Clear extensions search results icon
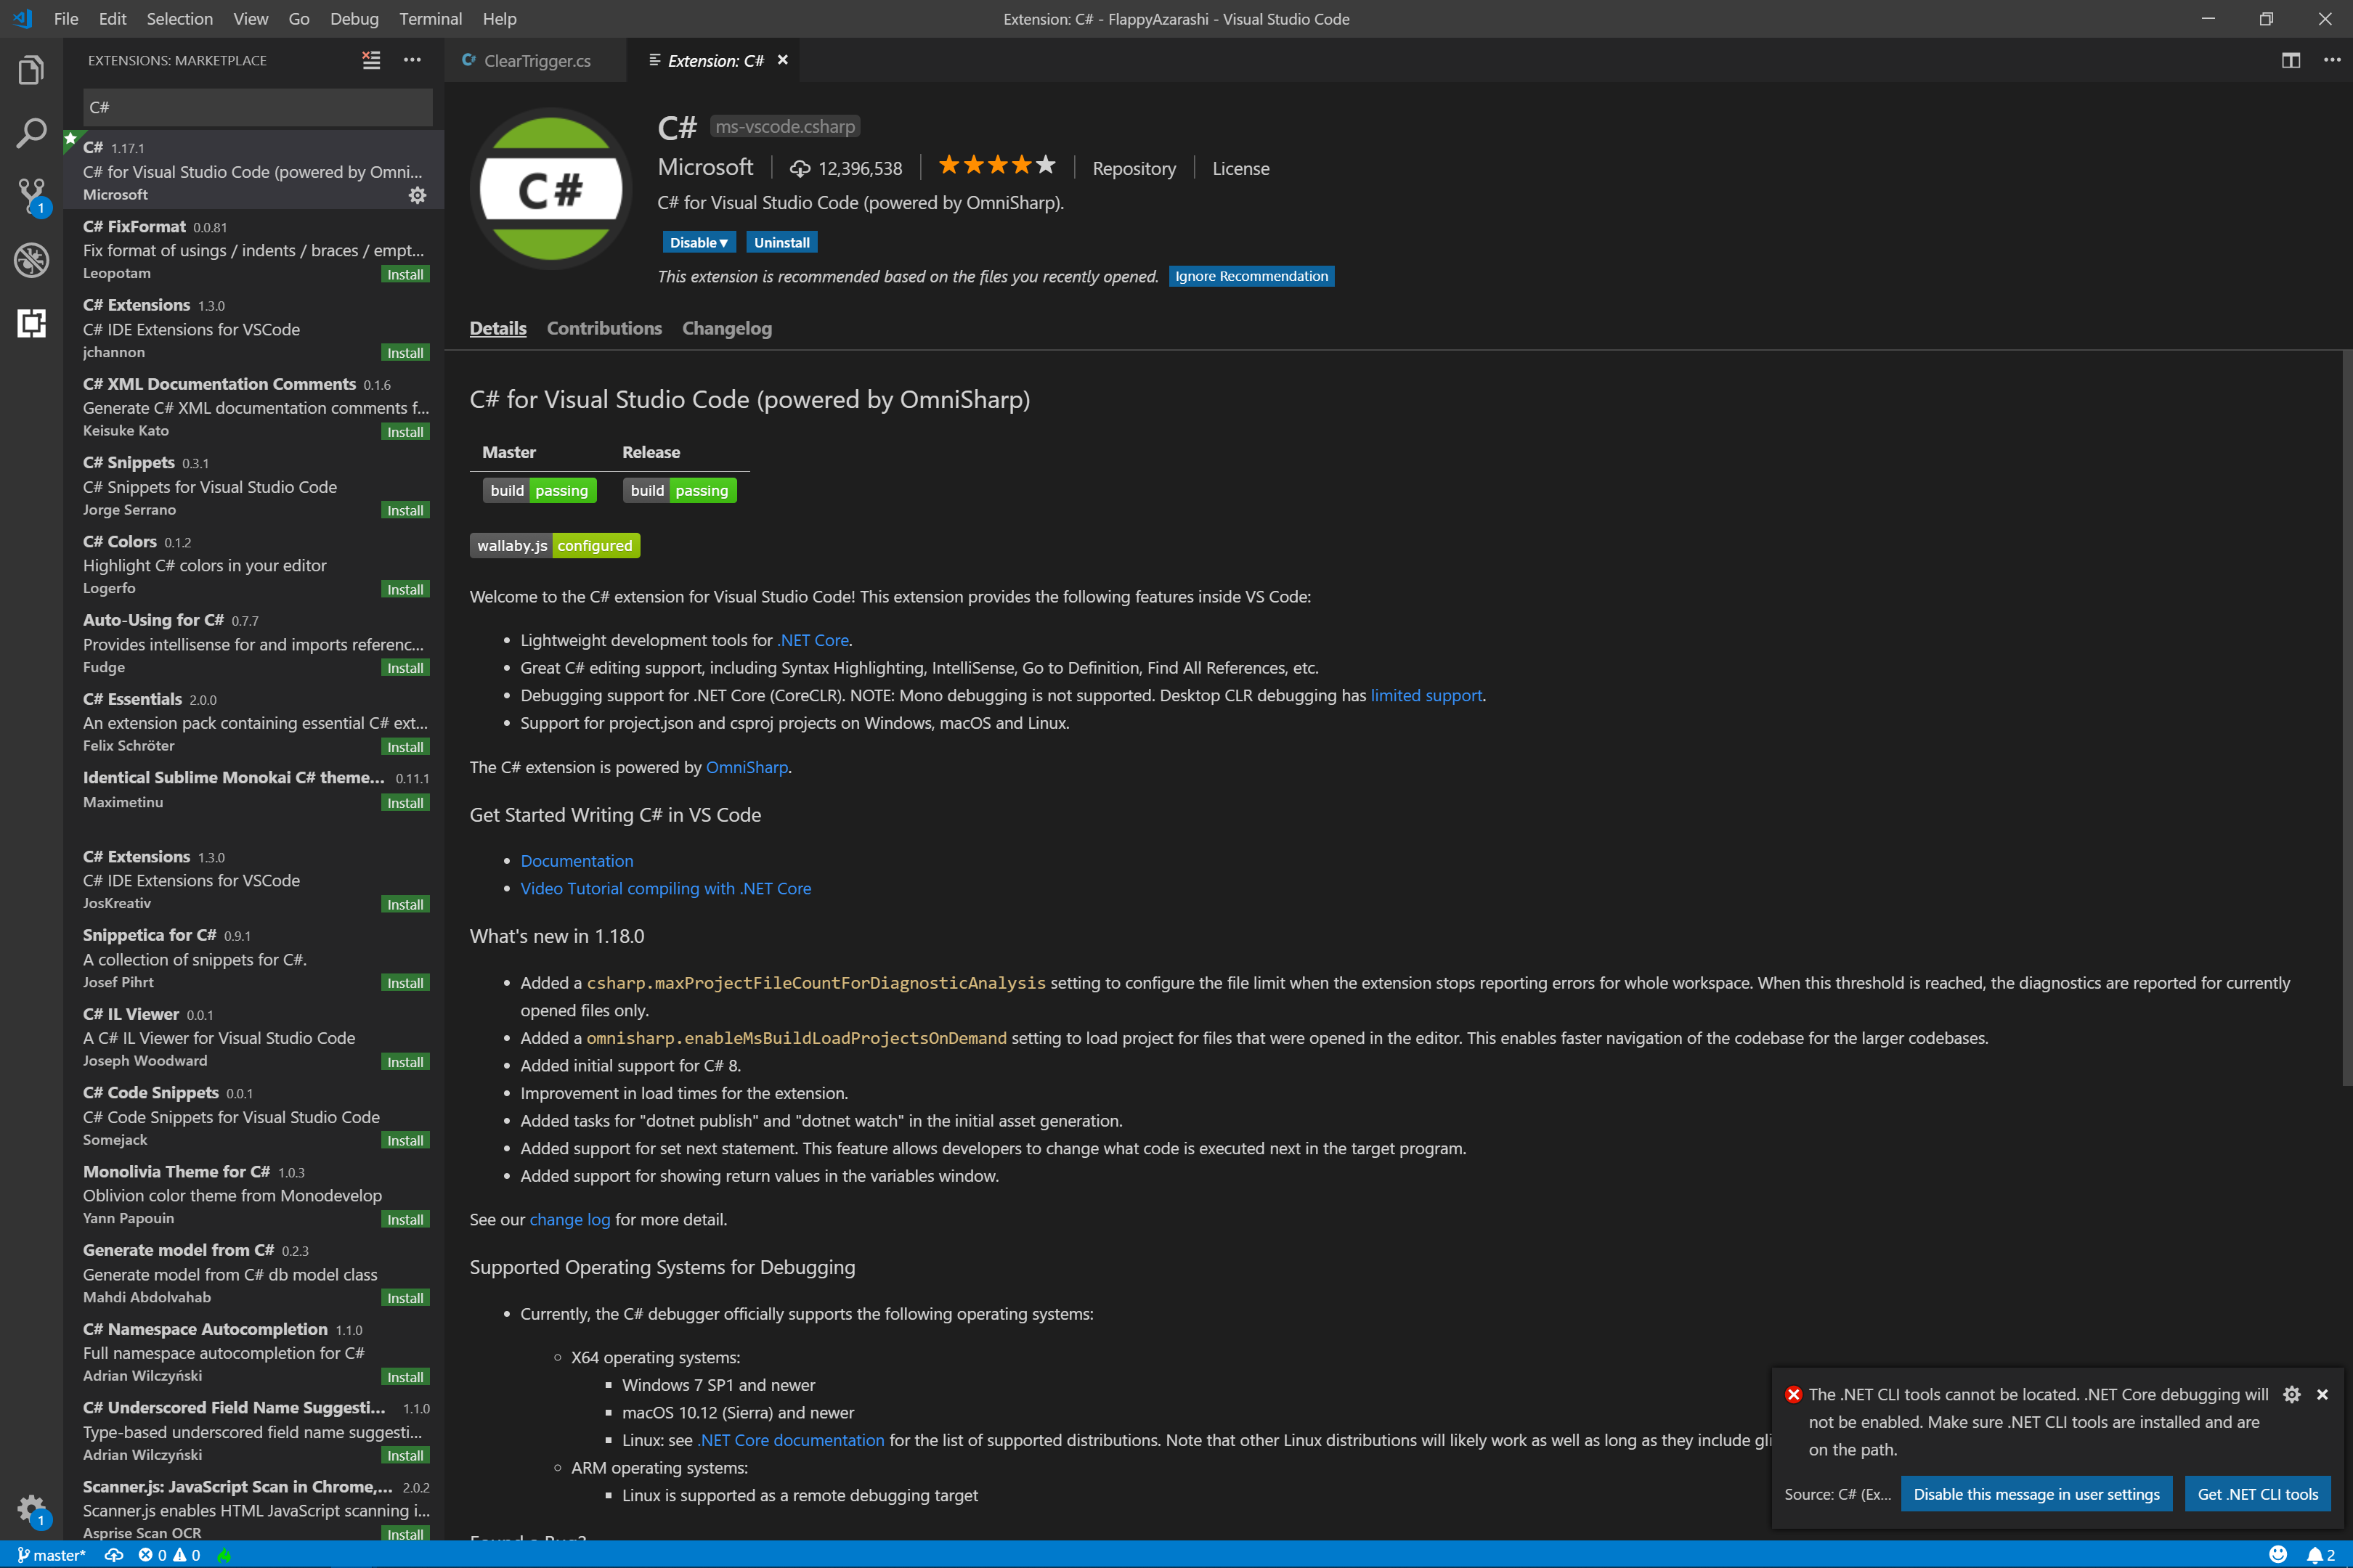This screenshot has width=2353, height=1568. [x=371, y=60]
